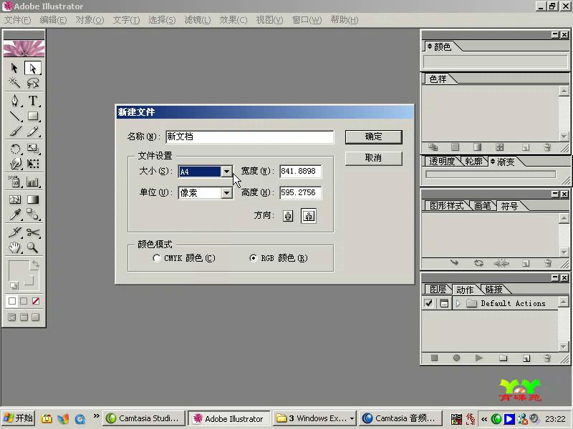Show hidden system tray icons chevron
The image size is (573, 429).
(484, 419)
